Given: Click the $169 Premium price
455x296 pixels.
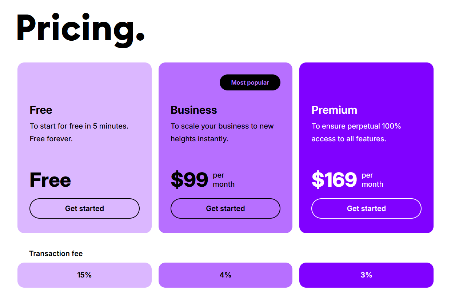Looking at the screenshot, I should coord(334,179).
